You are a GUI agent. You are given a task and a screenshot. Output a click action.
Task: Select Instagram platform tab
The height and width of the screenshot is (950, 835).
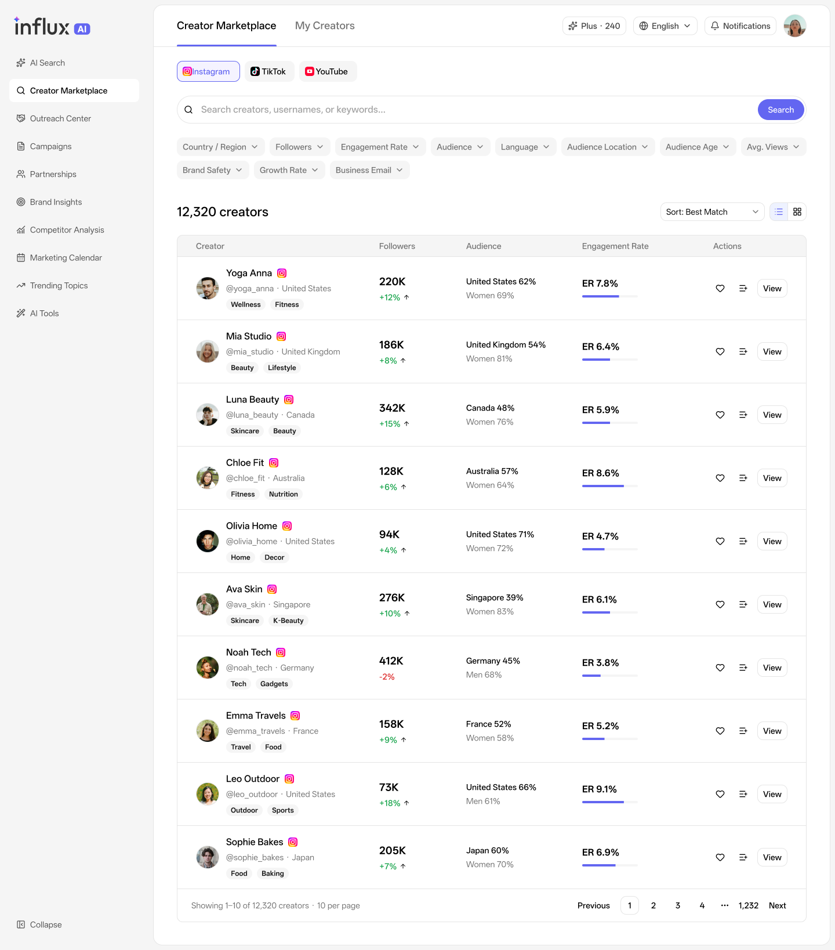tap(208, 71)
